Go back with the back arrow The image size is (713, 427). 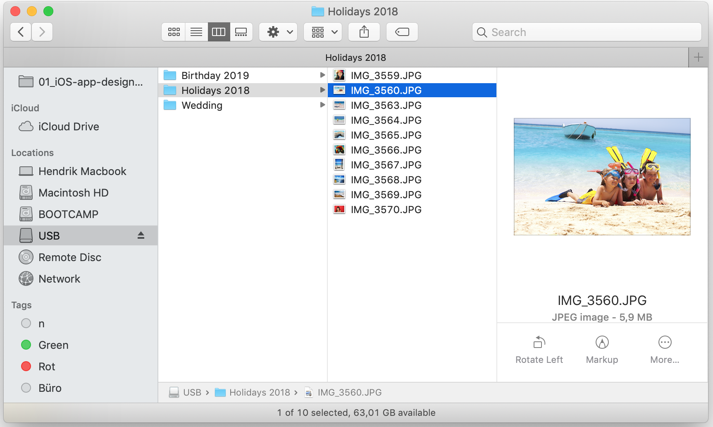point(21,32)
